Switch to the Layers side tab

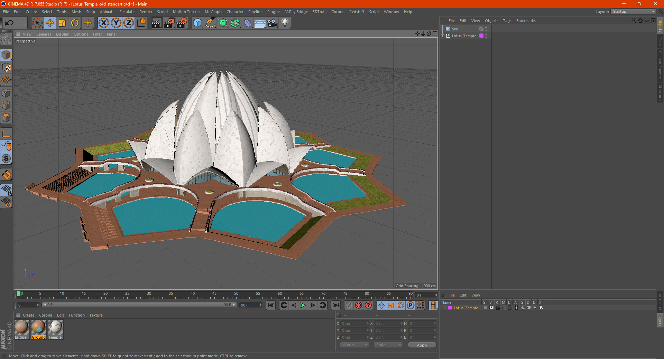660,320
